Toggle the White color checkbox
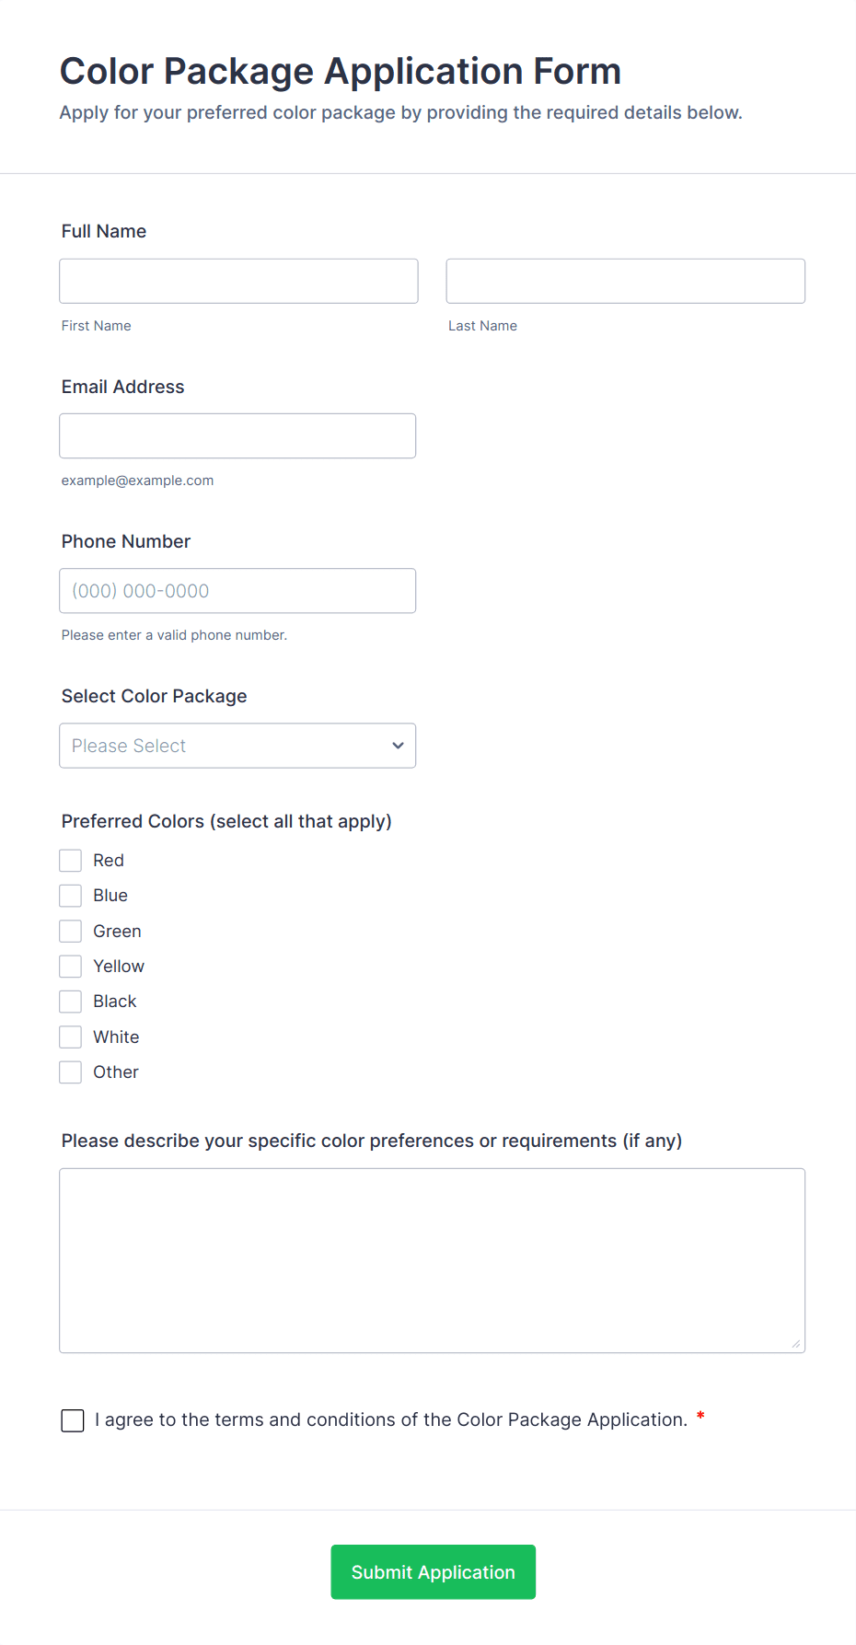 (71, 1037)
